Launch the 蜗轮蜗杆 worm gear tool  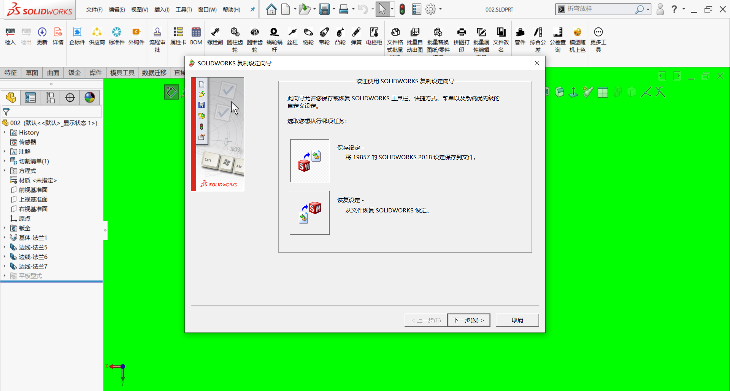[275, 40]
